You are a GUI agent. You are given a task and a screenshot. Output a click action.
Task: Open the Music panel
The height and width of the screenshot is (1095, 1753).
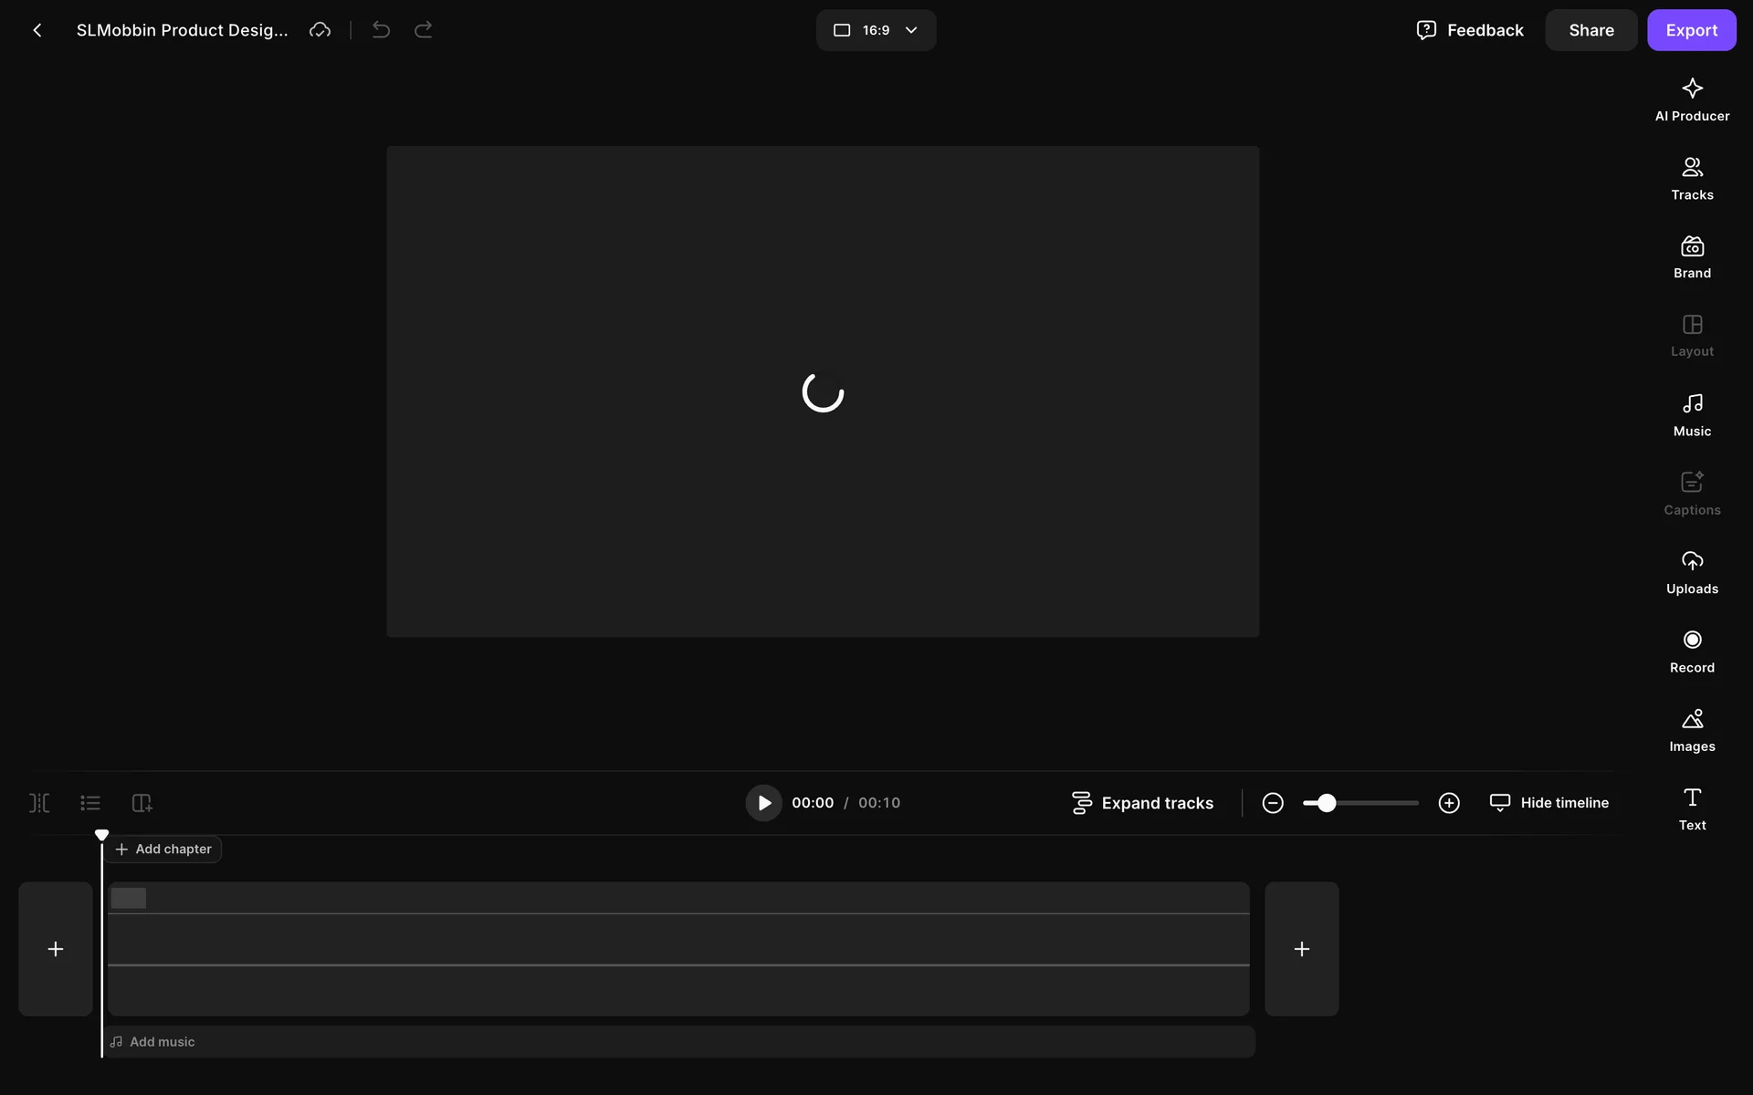pyautogui.click(x=1691, y=414)
